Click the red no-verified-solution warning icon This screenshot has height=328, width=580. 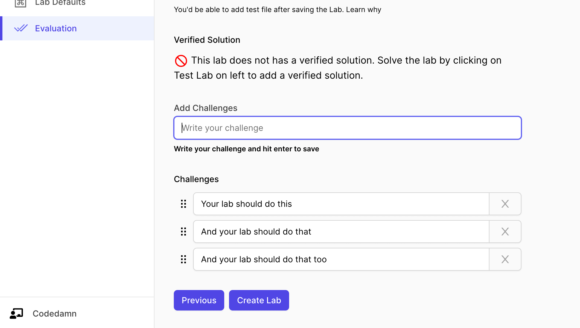click(181, 61)
